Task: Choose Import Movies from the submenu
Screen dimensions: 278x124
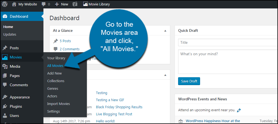Action: (x=59, y=104)
